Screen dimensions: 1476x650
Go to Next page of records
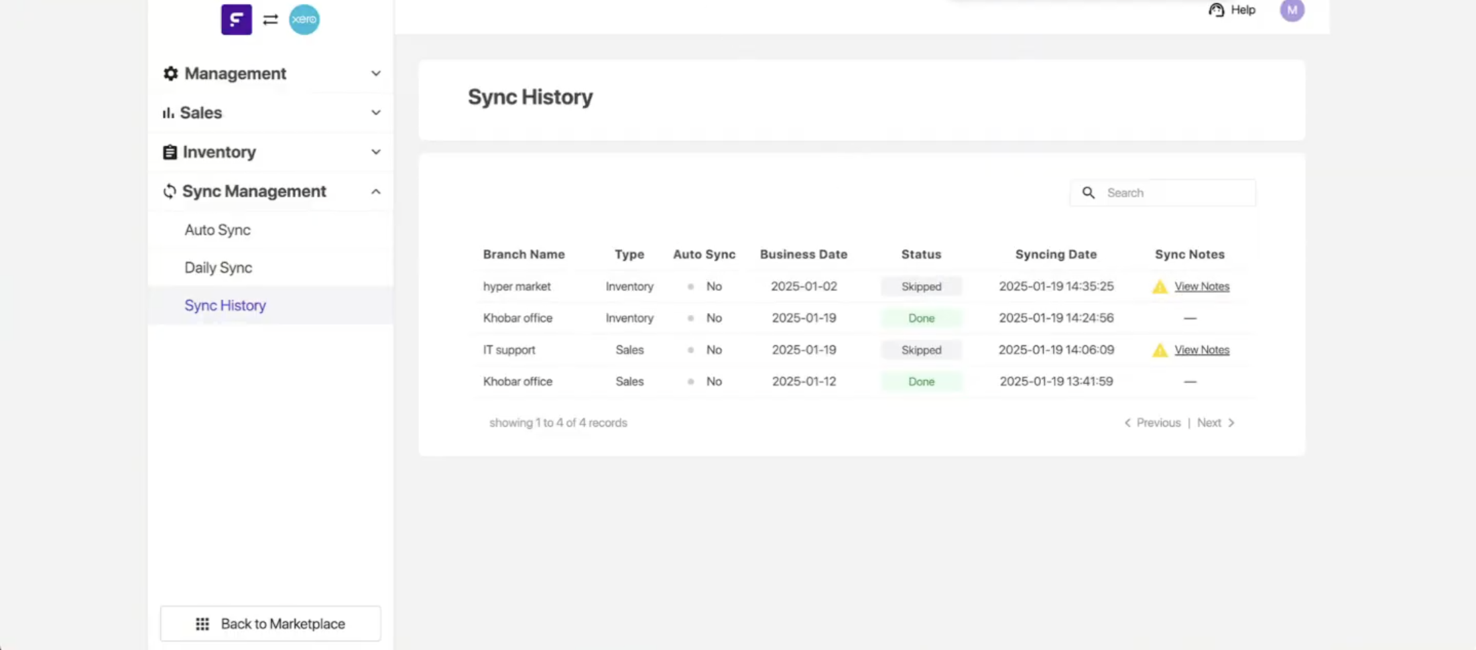(1215, 423)
